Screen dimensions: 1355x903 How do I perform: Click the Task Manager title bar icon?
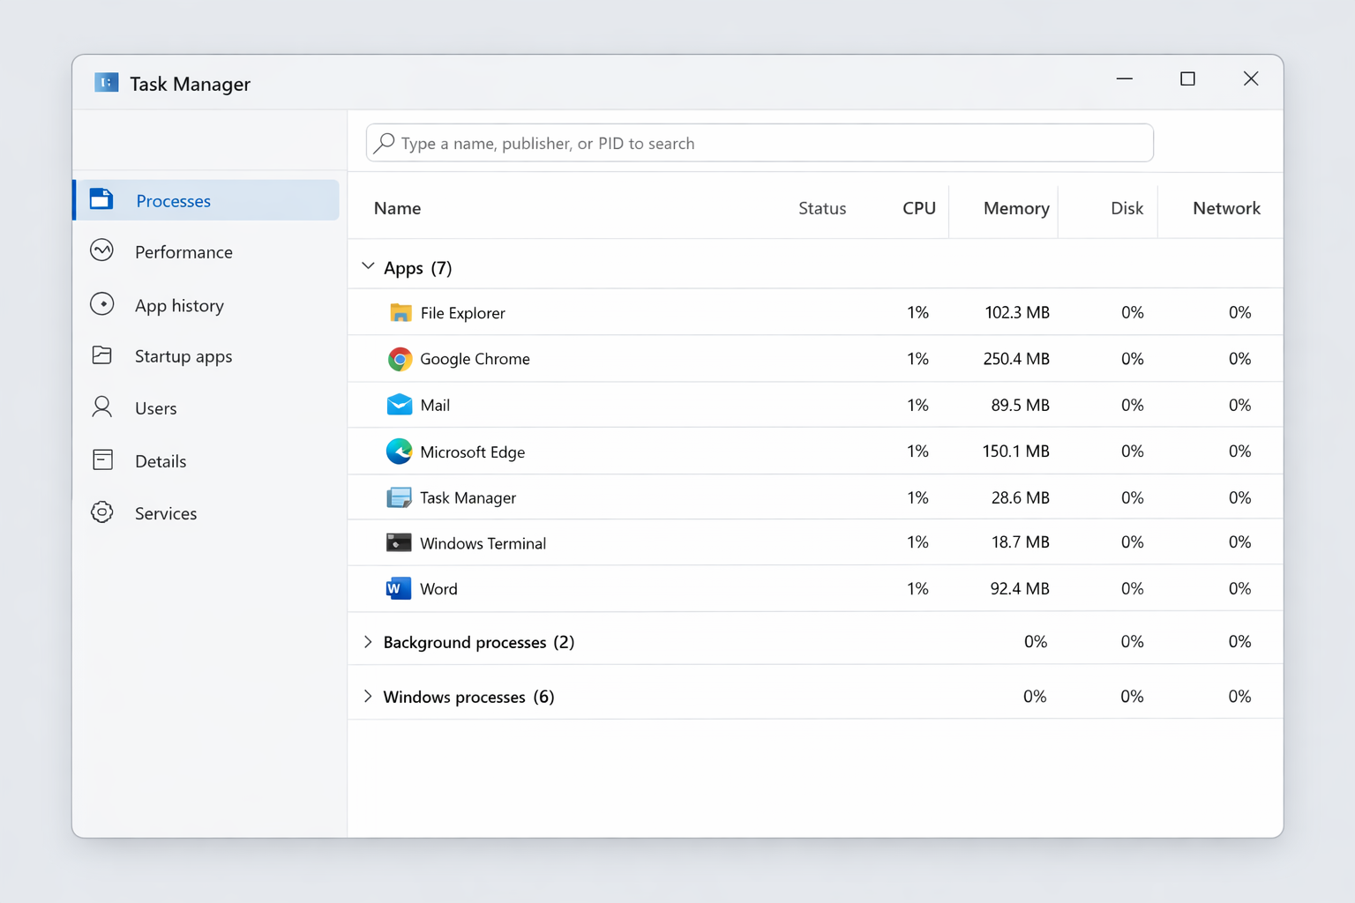(x=106, y=83)
